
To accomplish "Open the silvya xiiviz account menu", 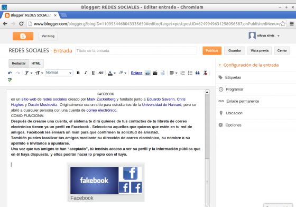I will coord(264,35).
